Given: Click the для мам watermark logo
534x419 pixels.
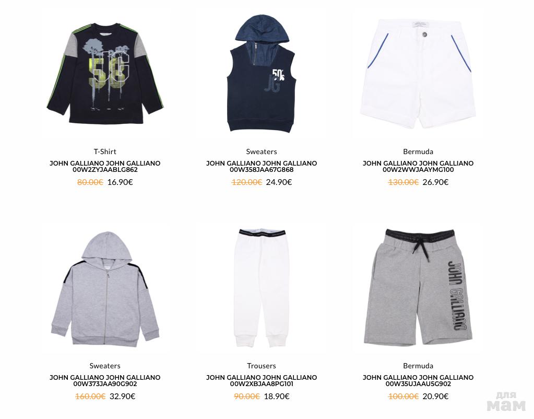Looking at the screenshot, I should [x=506, y=402].
